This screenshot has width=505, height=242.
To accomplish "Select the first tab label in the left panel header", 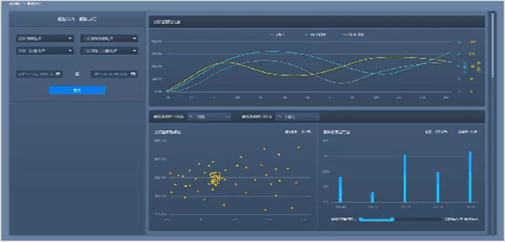I will click(x=66, y=19).
